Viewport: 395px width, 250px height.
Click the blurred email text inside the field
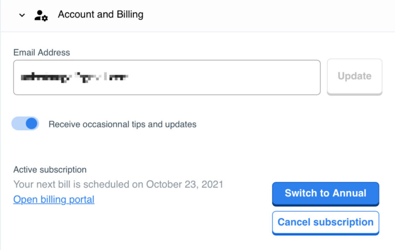(x=74, y=77)
